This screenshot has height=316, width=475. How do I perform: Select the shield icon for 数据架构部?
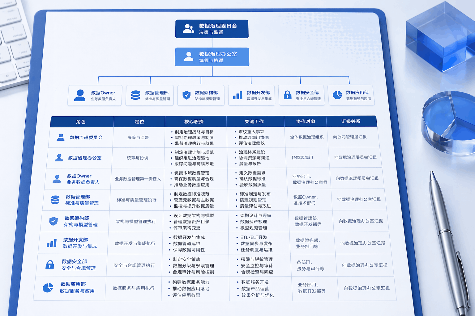coord(186,95)
